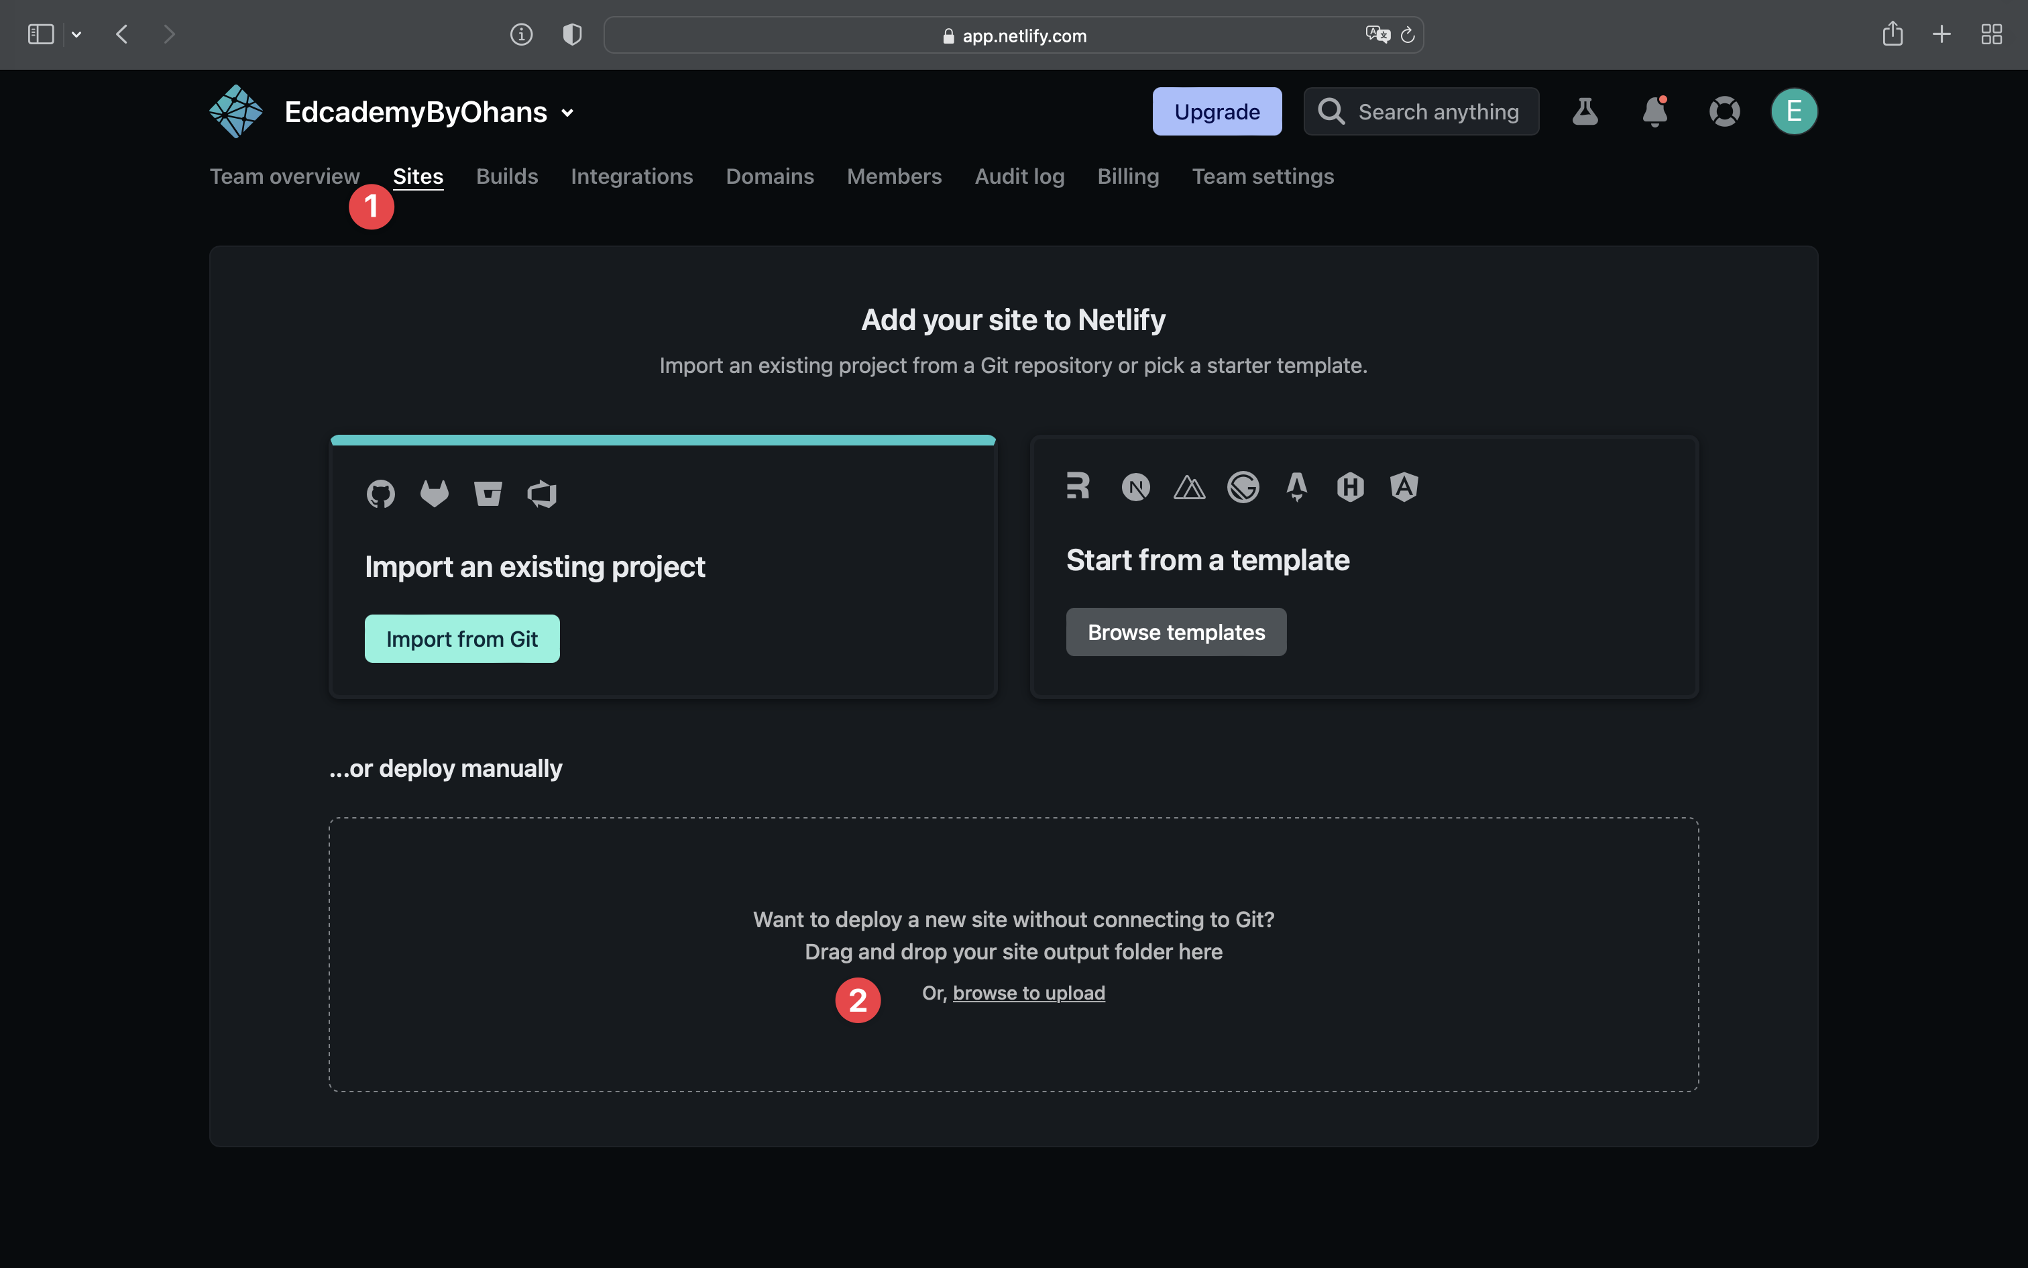Screen dimensions: 2028x1268
Task: Click the GitHub icon
Action: [382, 493]
